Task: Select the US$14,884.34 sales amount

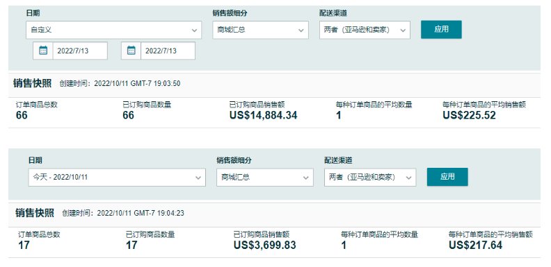Action: pos(263,115)
